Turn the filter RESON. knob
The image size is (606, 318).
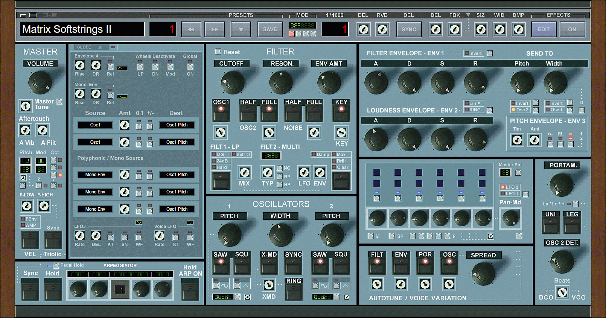(x=281, y=82)
